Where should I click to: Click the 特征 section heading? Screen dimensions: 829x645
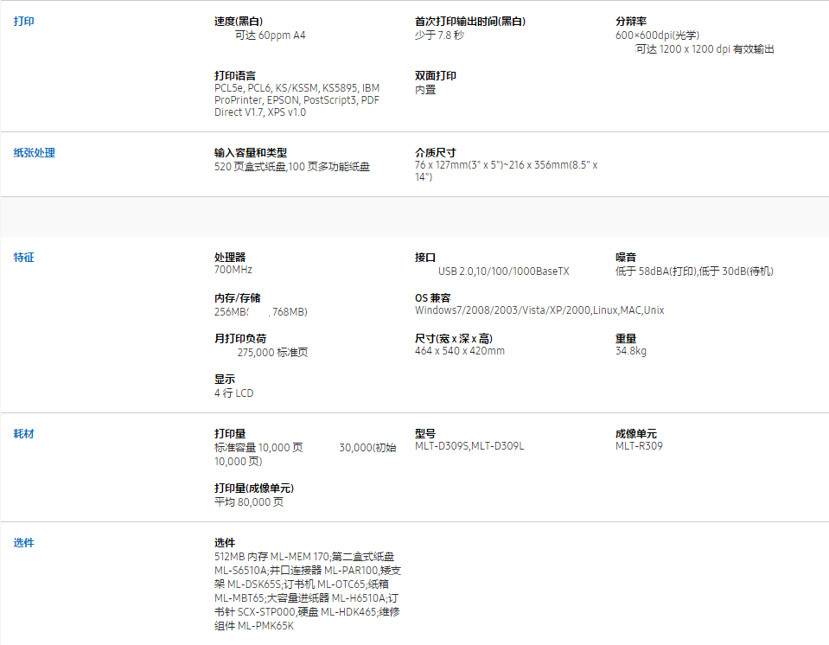(x=23, y=258)
